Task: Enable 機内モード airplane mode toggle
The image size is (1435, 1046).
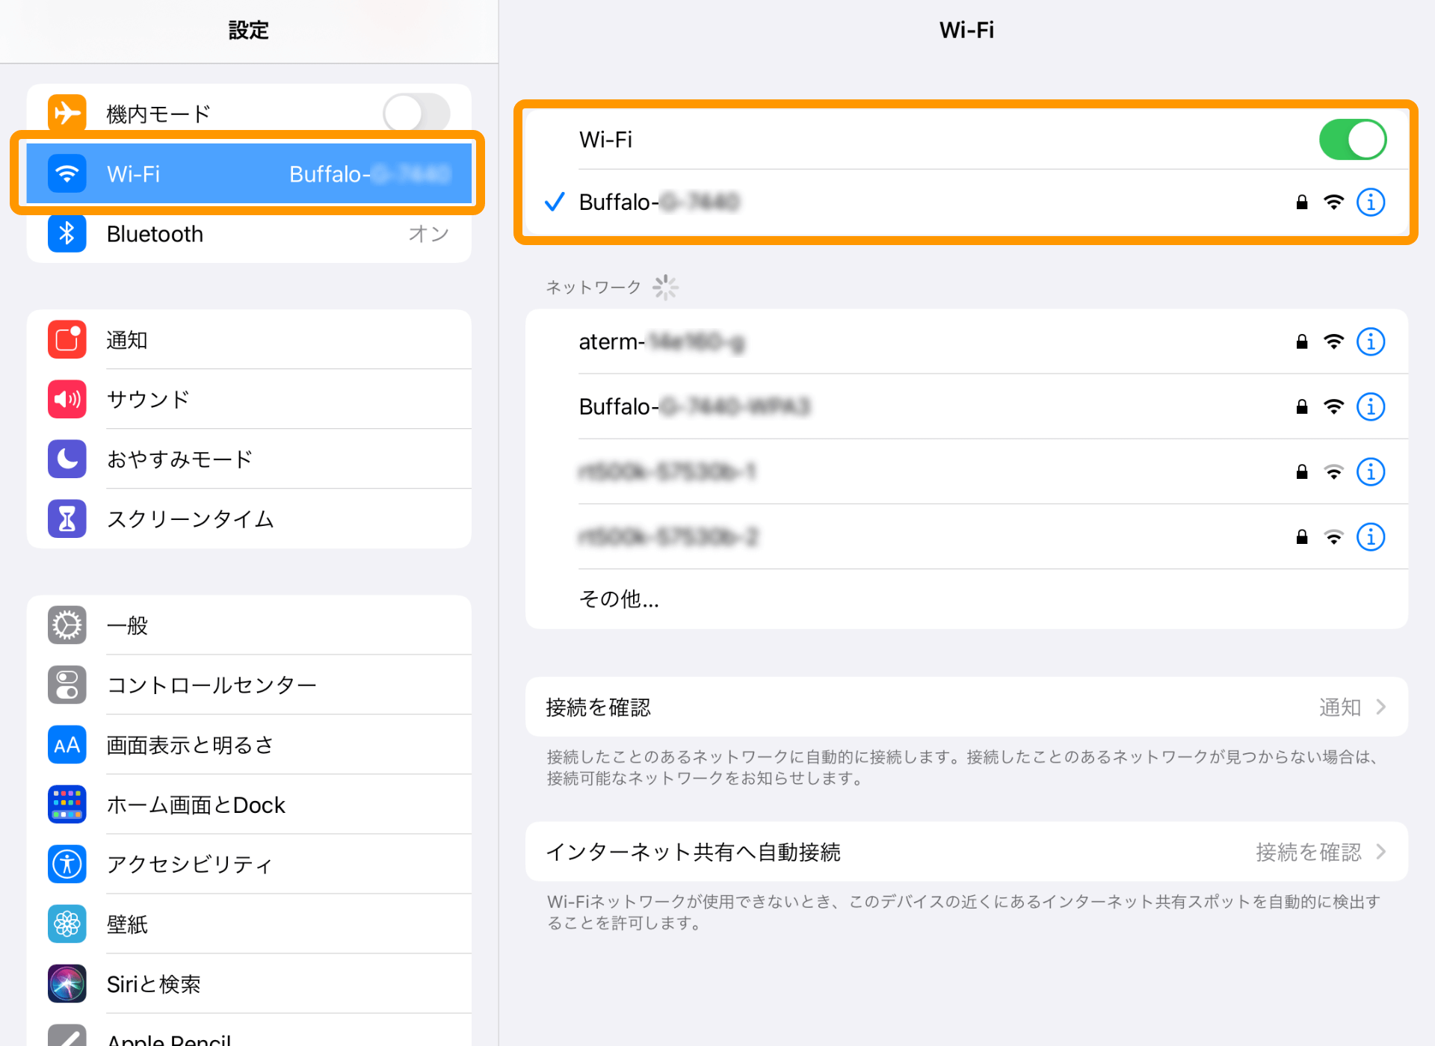Action: [416, 114]
